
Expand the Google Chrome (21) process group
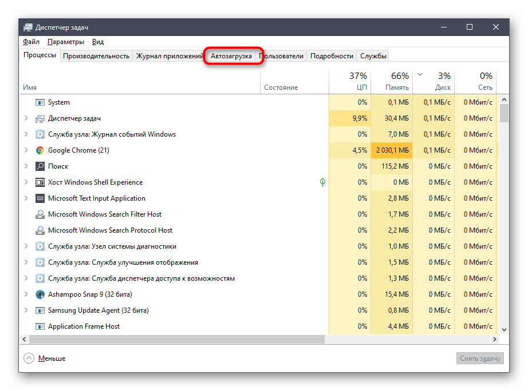point(26,150)
